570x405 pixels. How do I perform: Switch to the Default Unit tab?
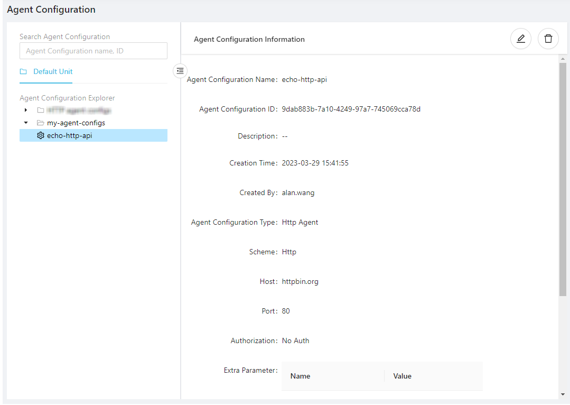click(x=53, y=71)
